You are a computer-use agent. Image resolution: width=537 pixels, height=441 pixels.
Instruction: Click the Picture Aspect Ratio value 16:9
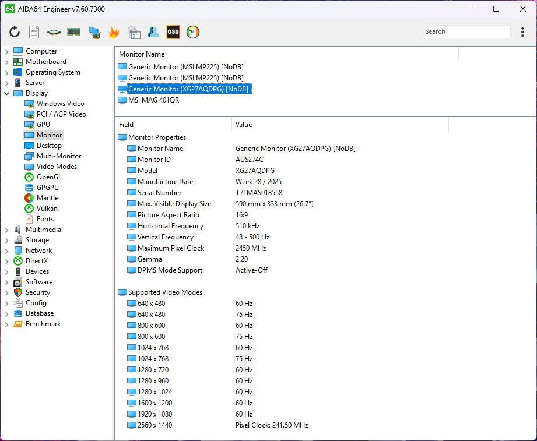click(241, 215)
